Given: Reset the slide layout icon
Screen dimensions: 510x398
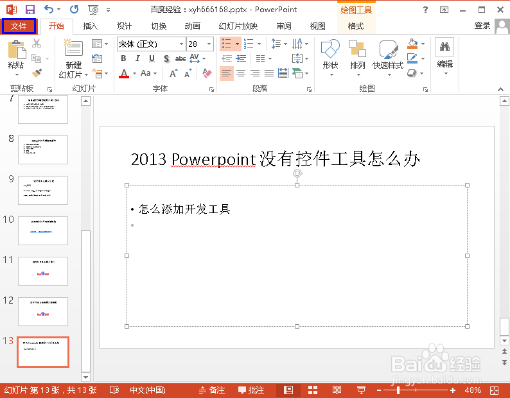Looking at the screenshot, I should [x=97, y=58].
